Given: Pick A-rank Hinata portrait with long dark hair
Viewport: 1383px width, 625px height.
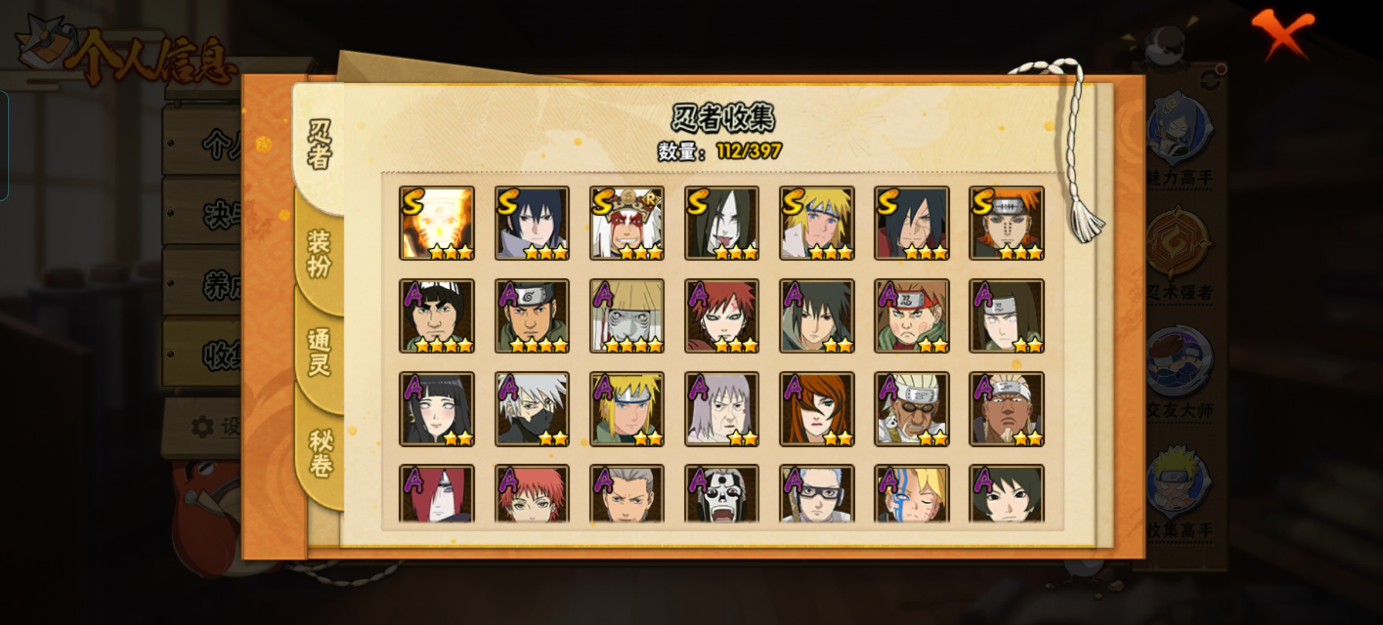Looking at the screenshot, I should coord(437,409).
